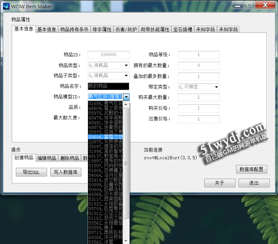Choose list entry 51163 悲伤之锤
Viewport: 278px width, 244px height.
click(105, 219)
